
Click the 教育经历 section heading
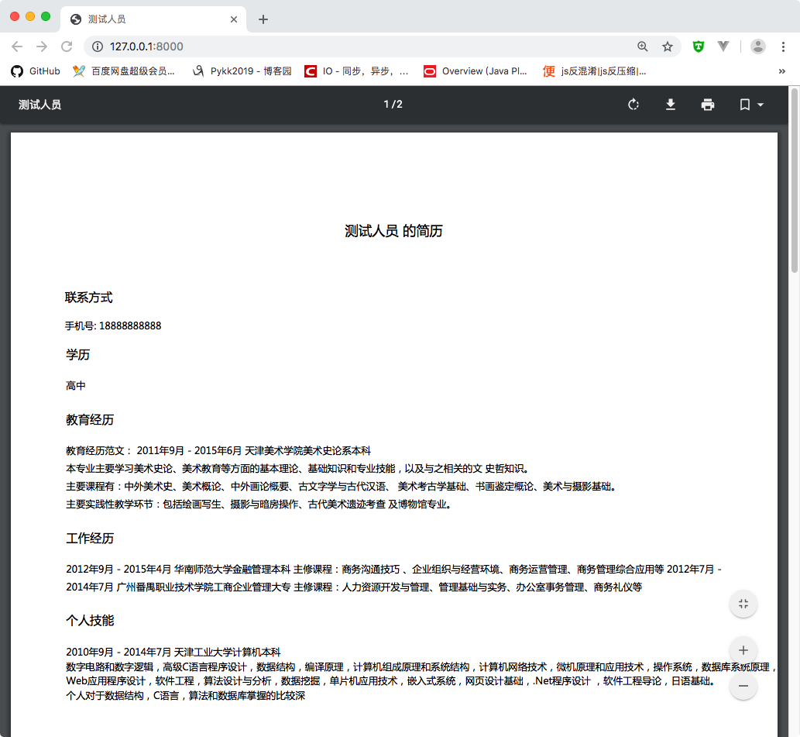90,419
